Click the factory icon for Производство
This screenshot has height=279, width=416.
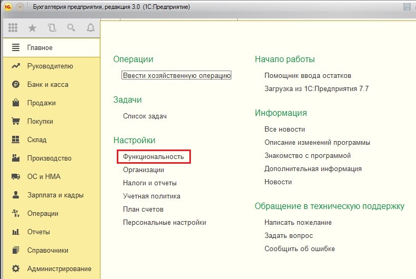[16, 158]
